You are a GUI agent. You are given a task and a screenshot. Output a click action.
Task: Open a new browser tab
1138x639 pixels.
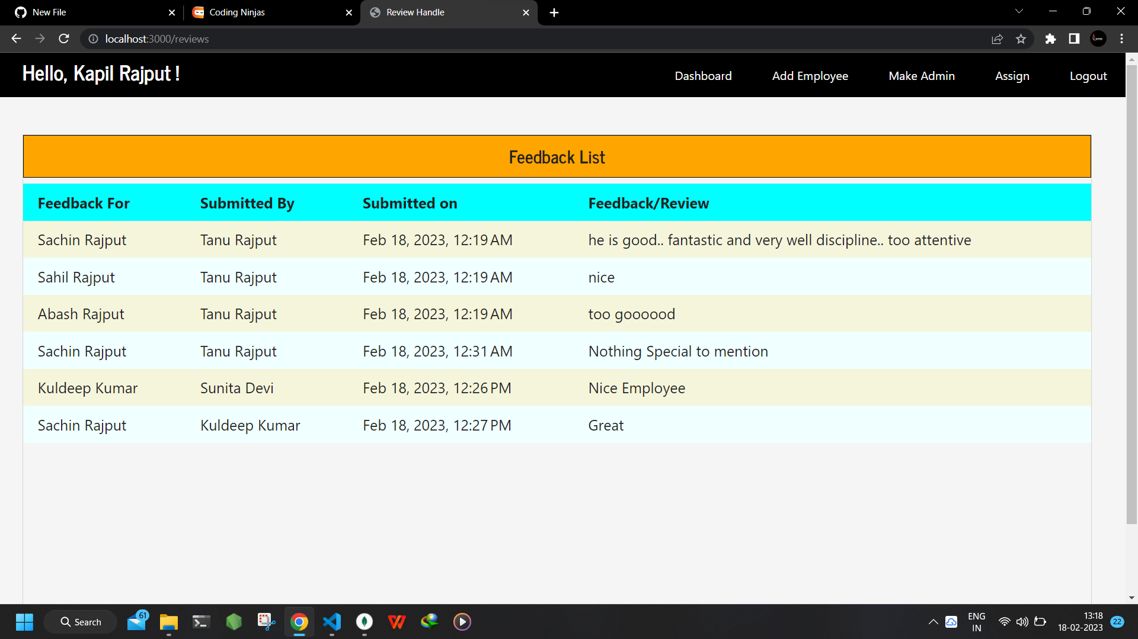coord(554,12)
